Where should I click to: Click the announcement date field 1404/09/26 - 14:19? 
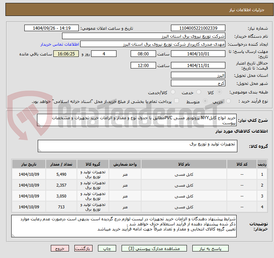click(x=52, y=28)
